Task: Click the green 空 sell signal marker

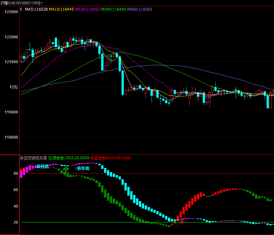Action: pos(66,170)
